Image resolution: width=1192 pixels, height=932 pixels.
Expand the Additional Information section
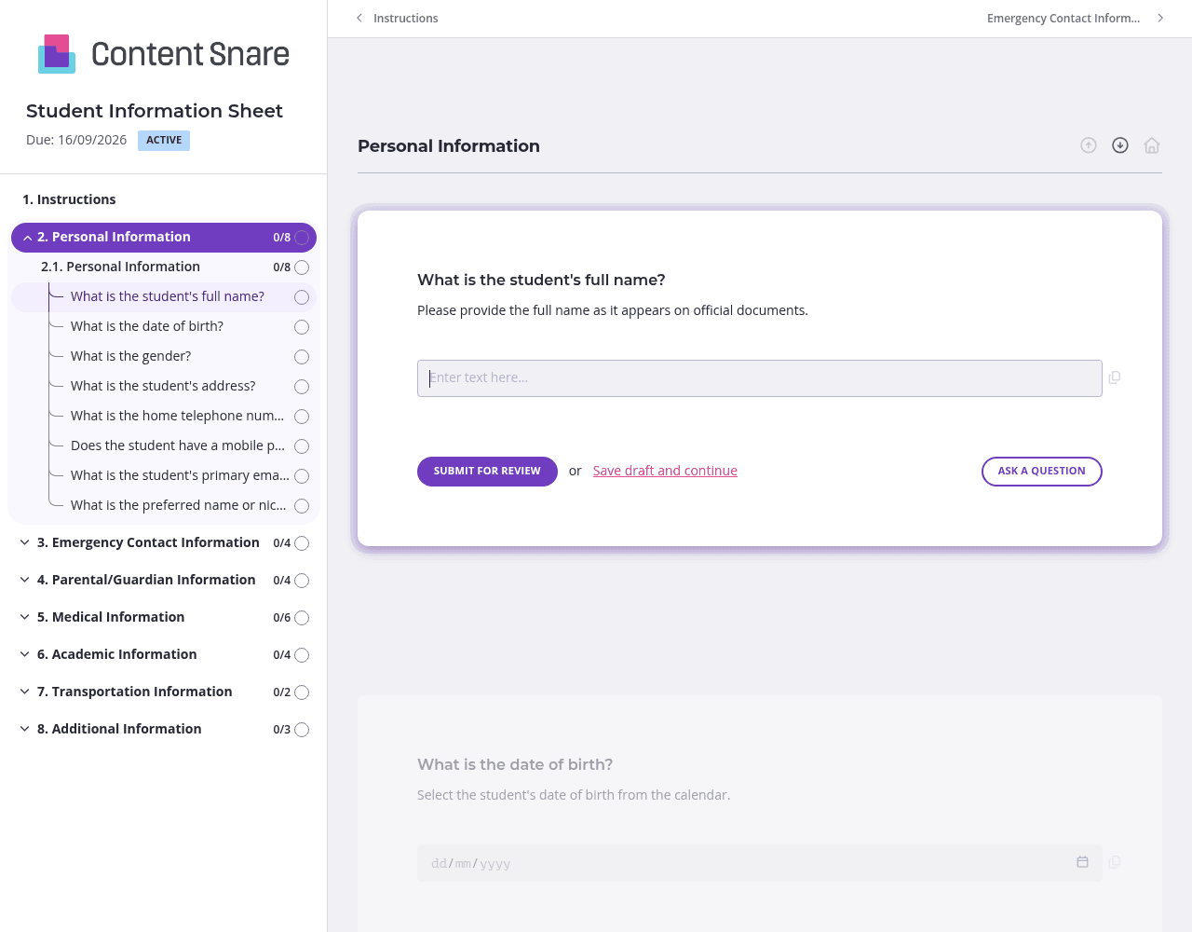click(x=25, y=729)
